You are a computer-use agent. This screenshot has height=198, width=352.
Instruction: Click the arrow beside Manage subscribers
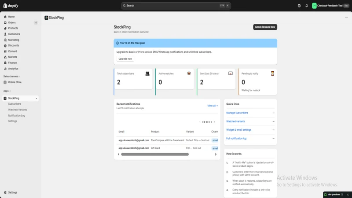click(x=273, y=113)
